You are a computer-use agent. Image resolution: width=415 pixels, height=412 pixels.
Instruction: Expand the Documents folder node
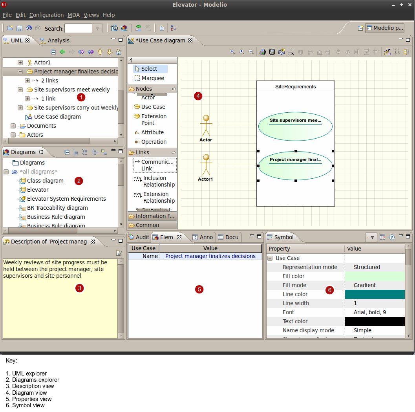click(x=13, y=126)
